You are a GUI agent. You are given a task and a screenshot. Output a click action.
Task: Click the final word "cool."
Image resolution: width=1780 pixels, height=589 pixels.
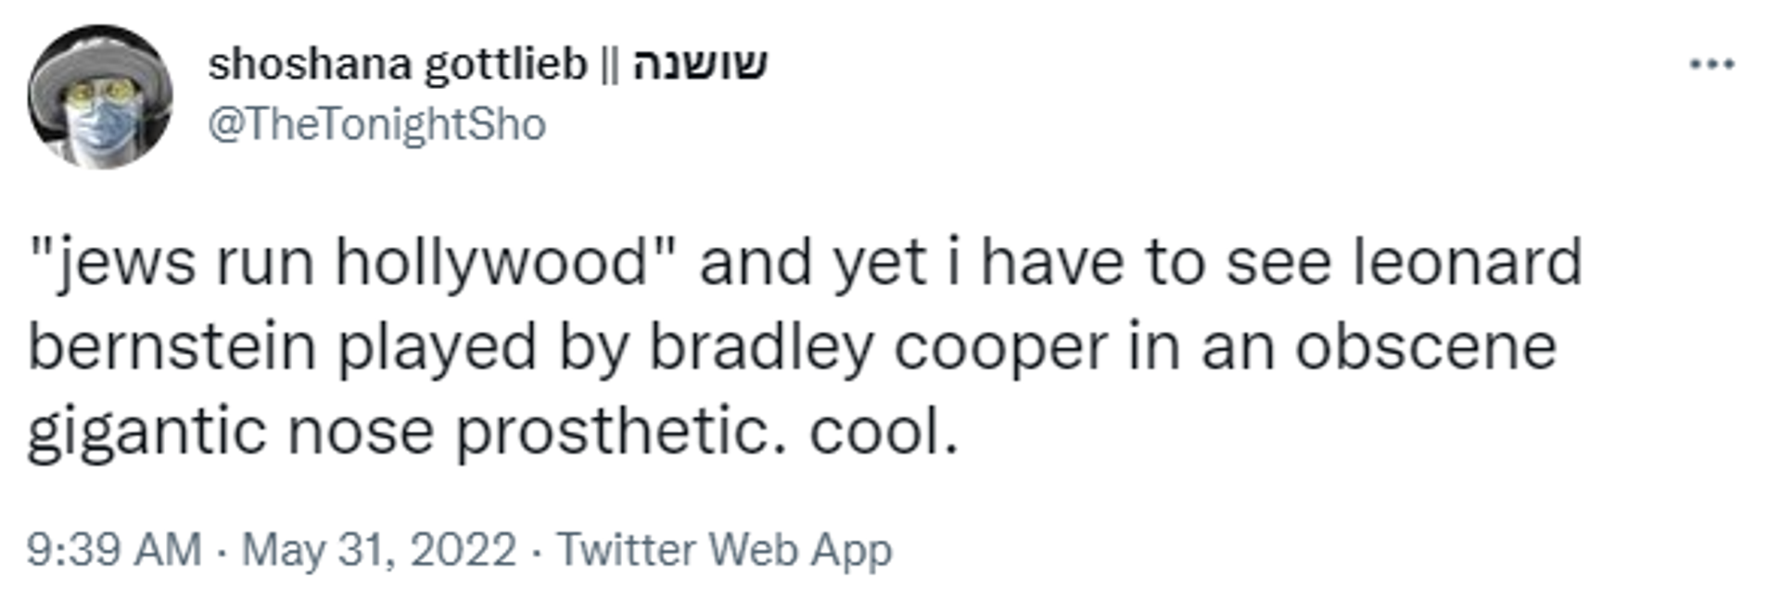884,432
